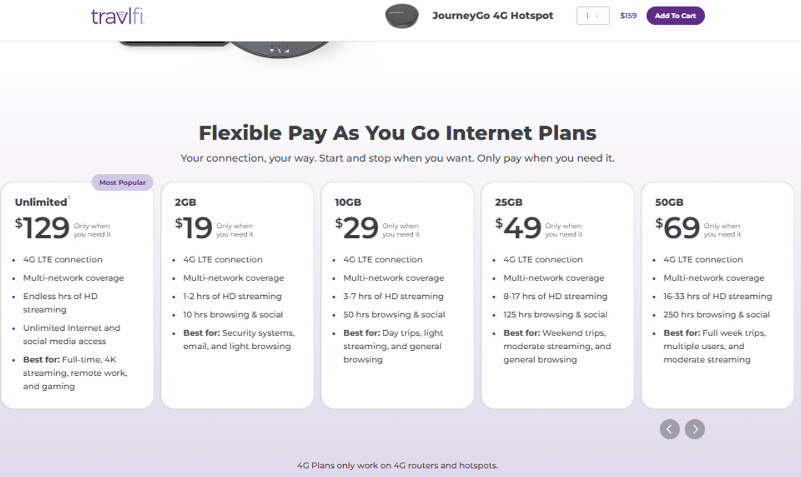
Task: Go back using the left carousel arrow
Action: coord(669,429)
